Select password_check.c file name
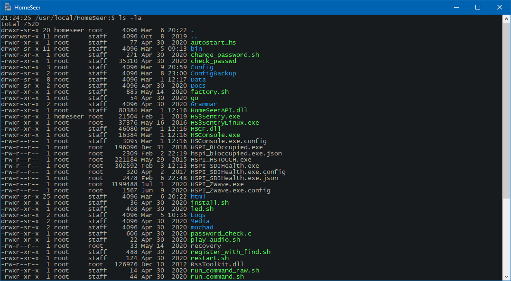The image size is (511, 281). point(221,234)
